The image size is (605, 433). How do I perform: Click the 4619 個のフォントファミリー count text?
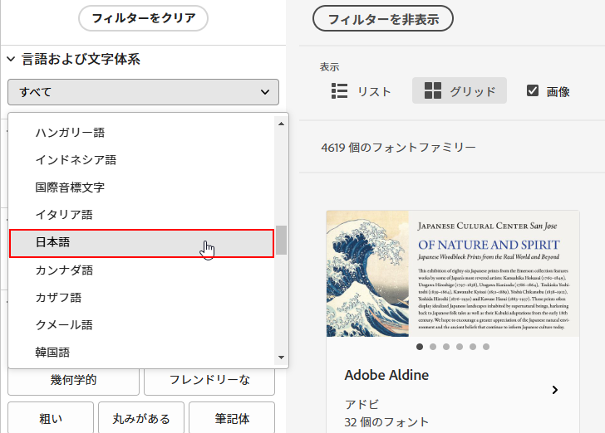pos(399,147)
